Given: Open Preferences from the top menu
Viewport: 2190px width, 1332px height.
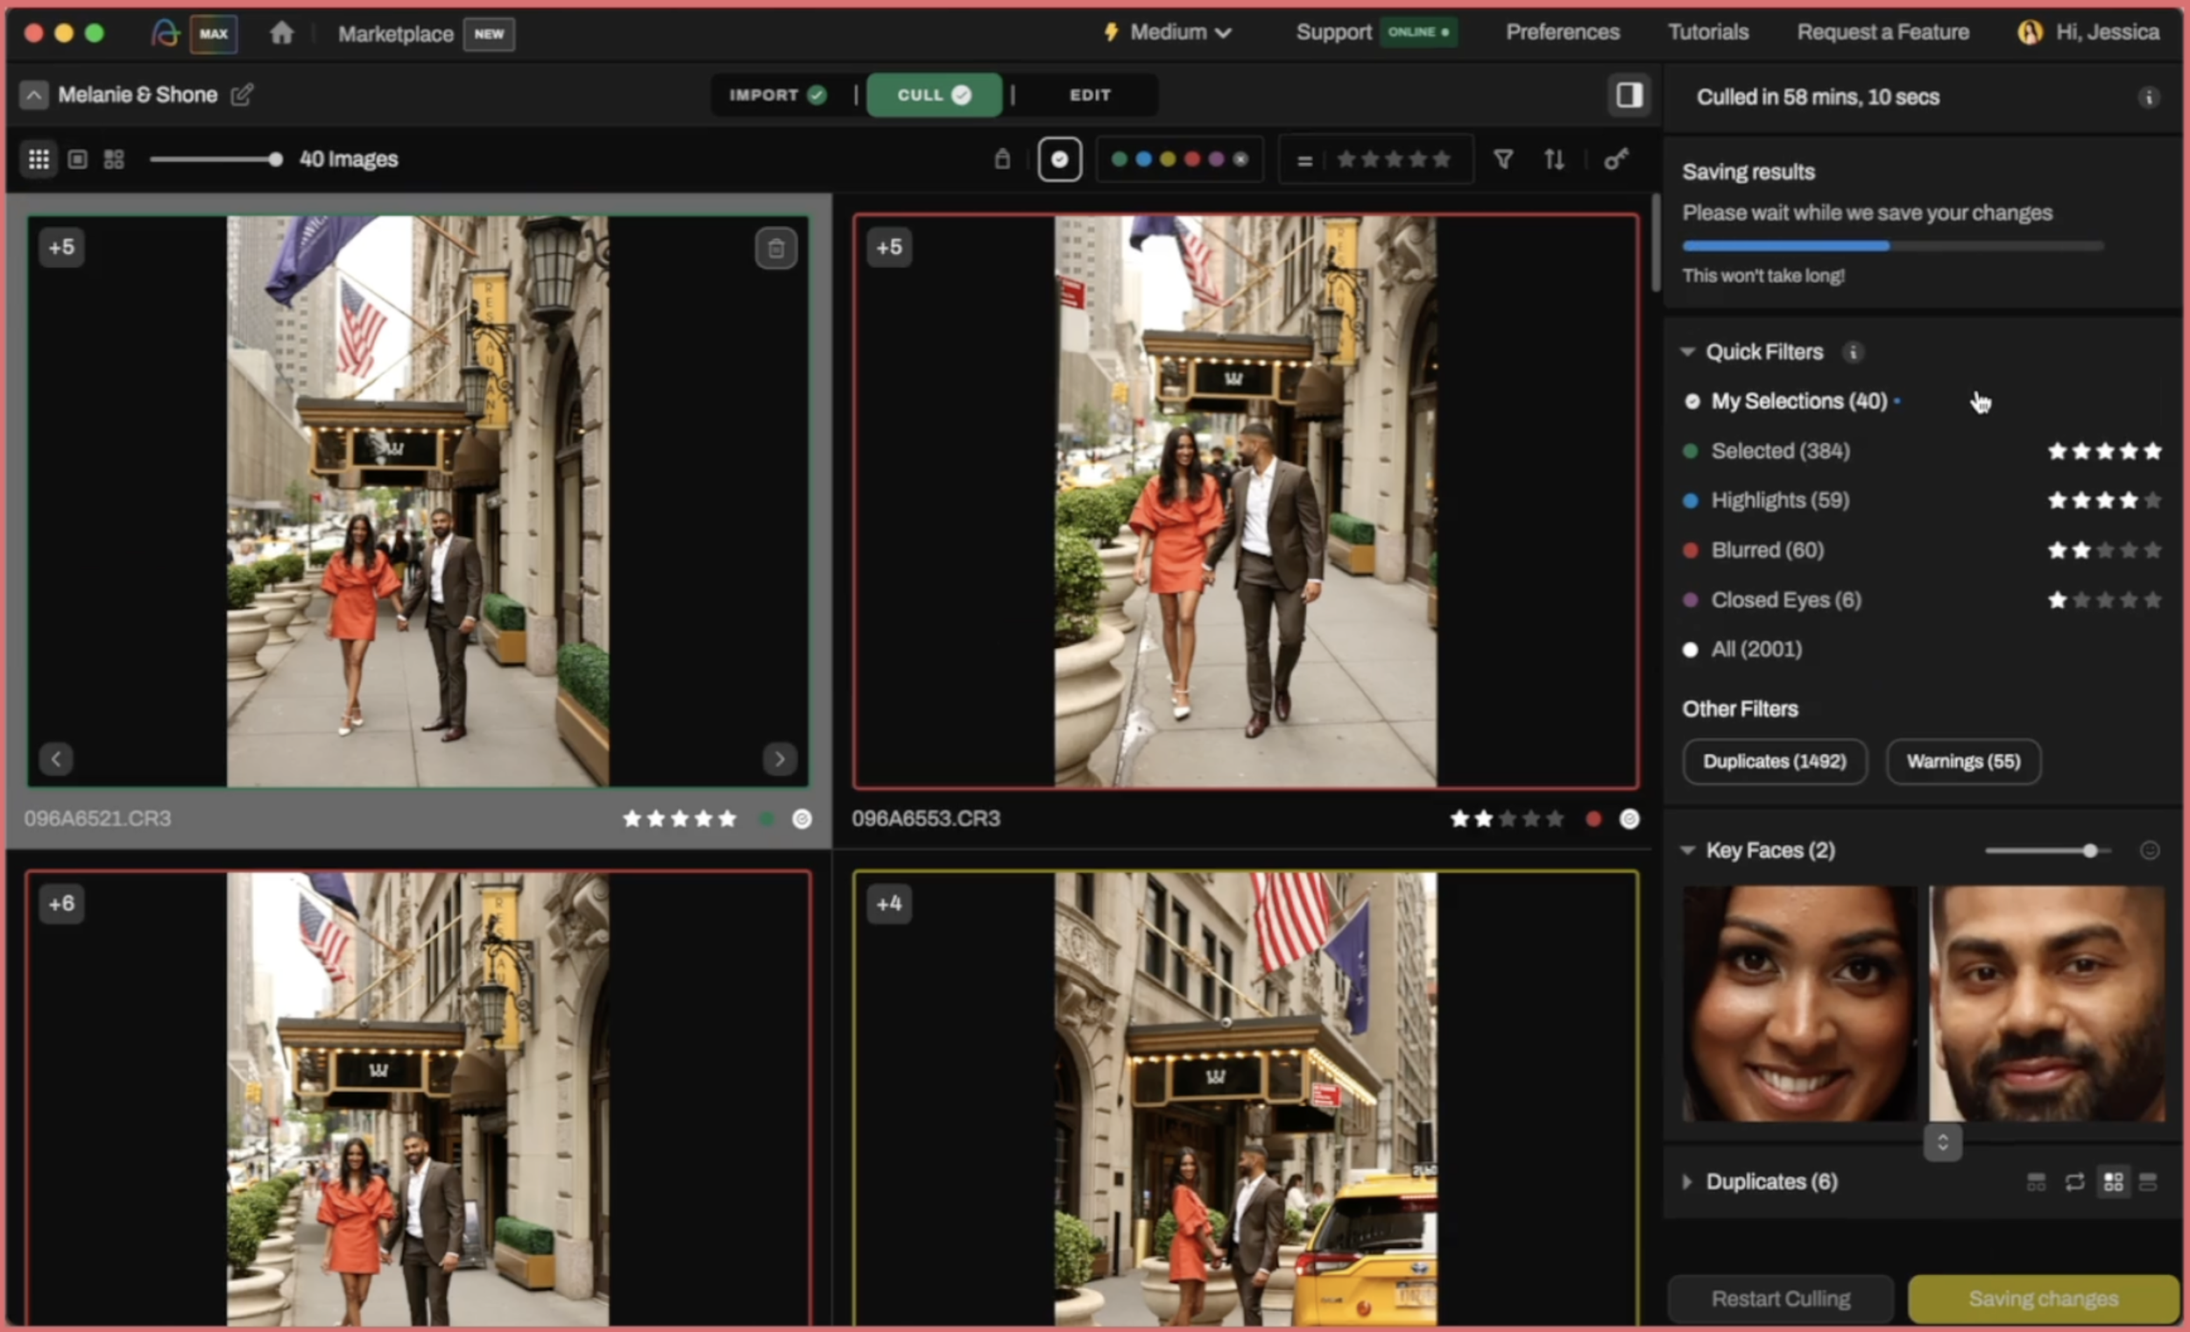Looking at the screenshot, I should click(1563, 33).
